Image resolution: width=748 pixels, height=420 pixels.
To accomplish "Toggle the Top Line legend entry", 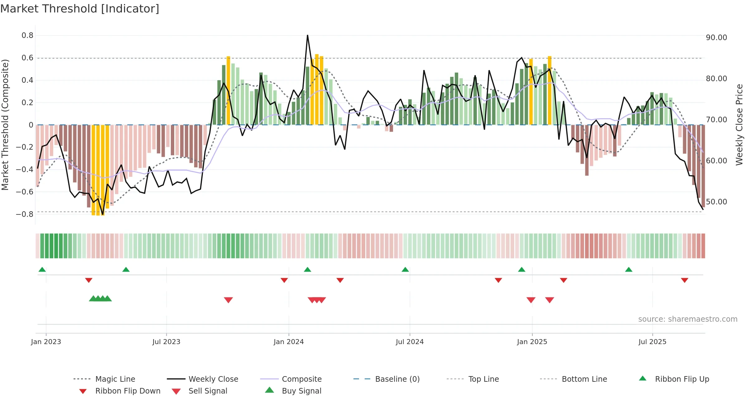I will tap(472, 379).
